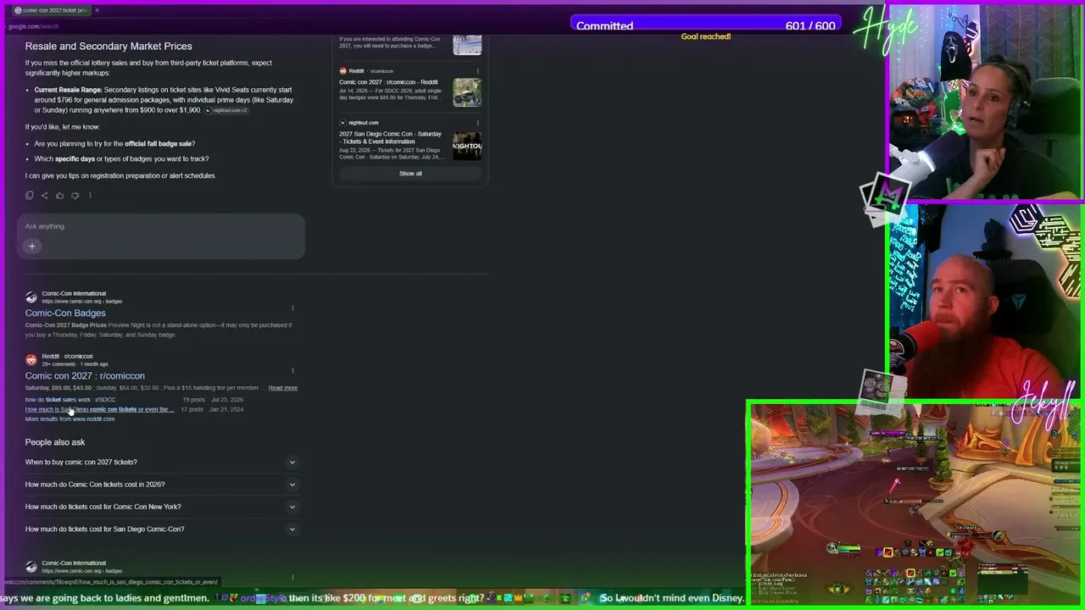Click the 'official fall badge sale' bold text

point(159,144)
